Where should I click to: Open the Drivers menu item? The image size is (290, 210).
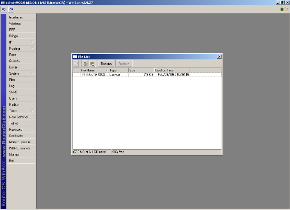[x=21, y=67]
